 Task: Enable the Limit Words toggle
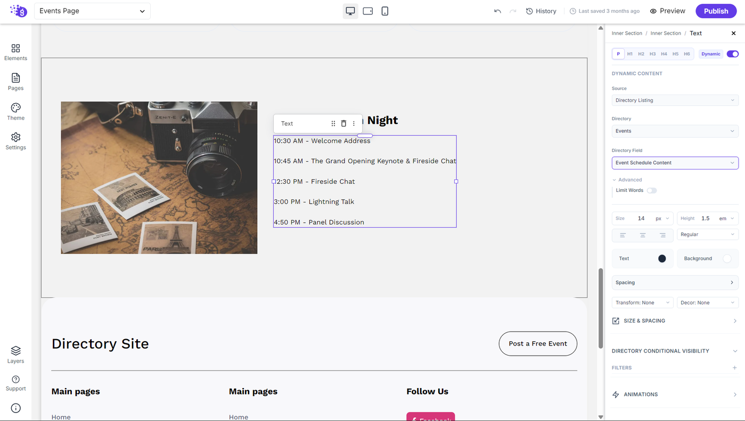tap(652, 190)
